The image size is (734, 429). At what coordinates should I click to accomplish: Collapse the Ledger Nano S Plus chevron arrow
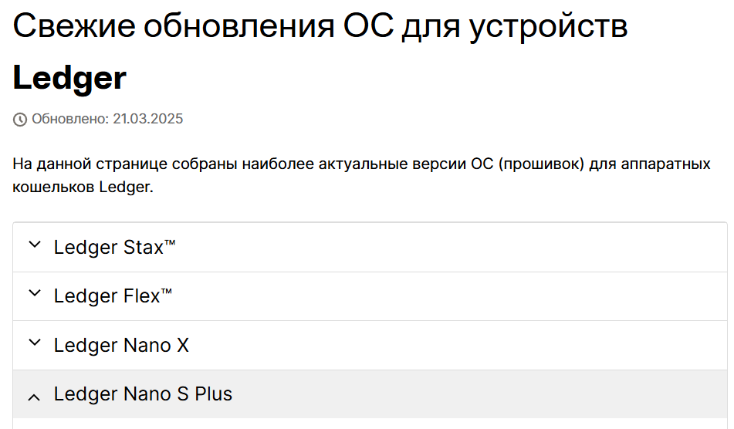pyautogui.click(x=33, y=397)
